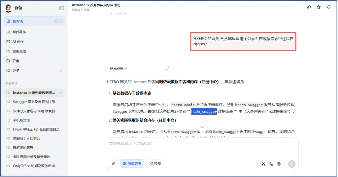Activate microphone voice input

point(279,164)
